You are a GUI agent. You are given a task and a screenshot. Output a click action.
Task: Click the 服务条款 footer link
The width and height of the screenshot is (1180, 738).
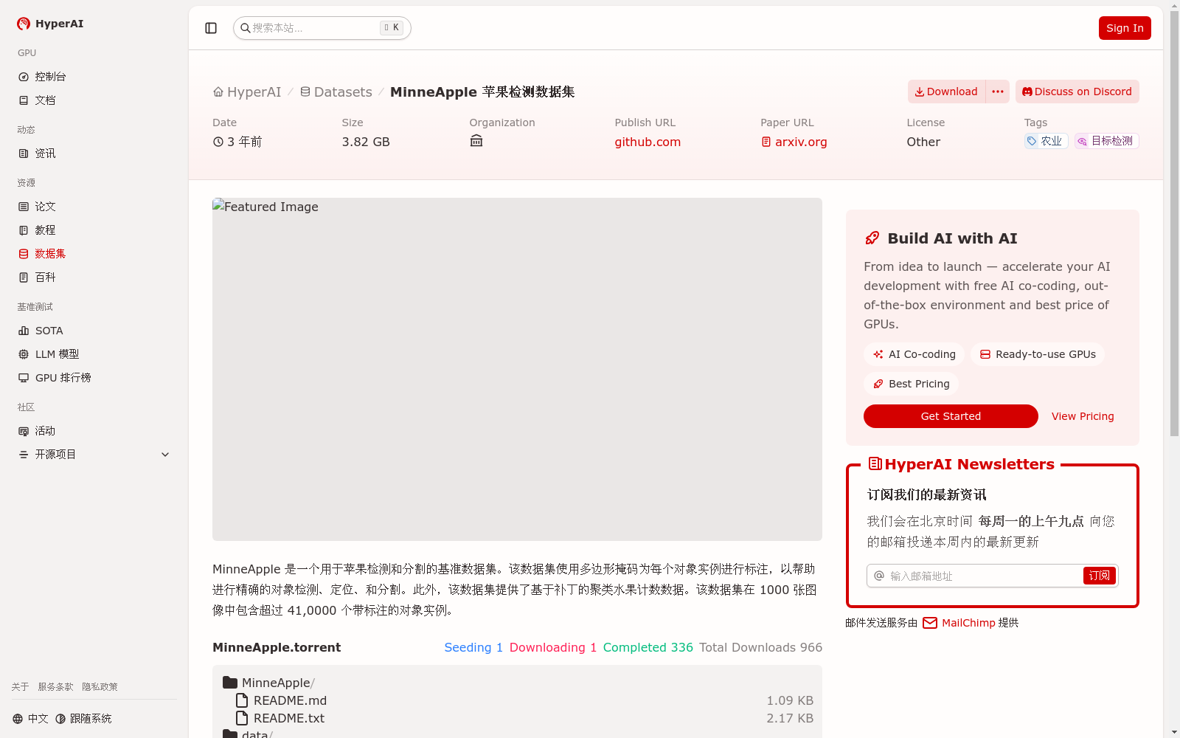pyautogui.click(x=55, y=687)
